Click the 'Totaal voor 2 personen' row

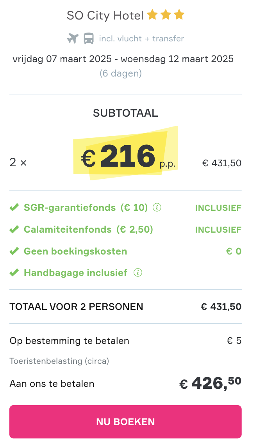click(125, 307)
